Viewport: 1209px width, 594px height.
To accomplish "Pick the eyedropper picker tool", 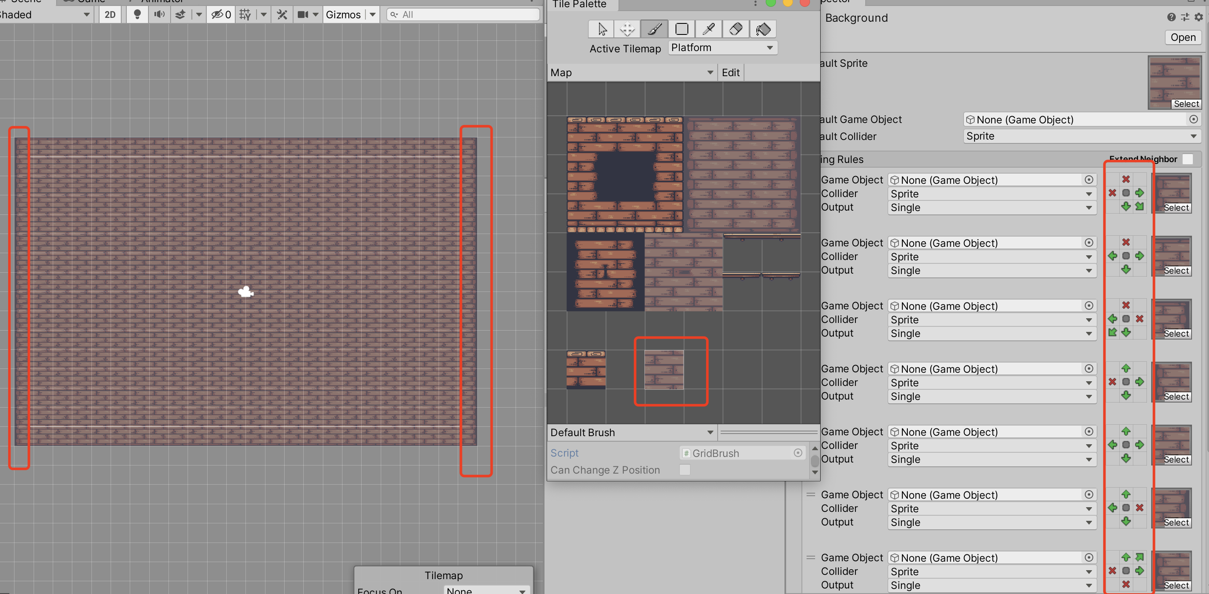I will [x=709, y=29].
